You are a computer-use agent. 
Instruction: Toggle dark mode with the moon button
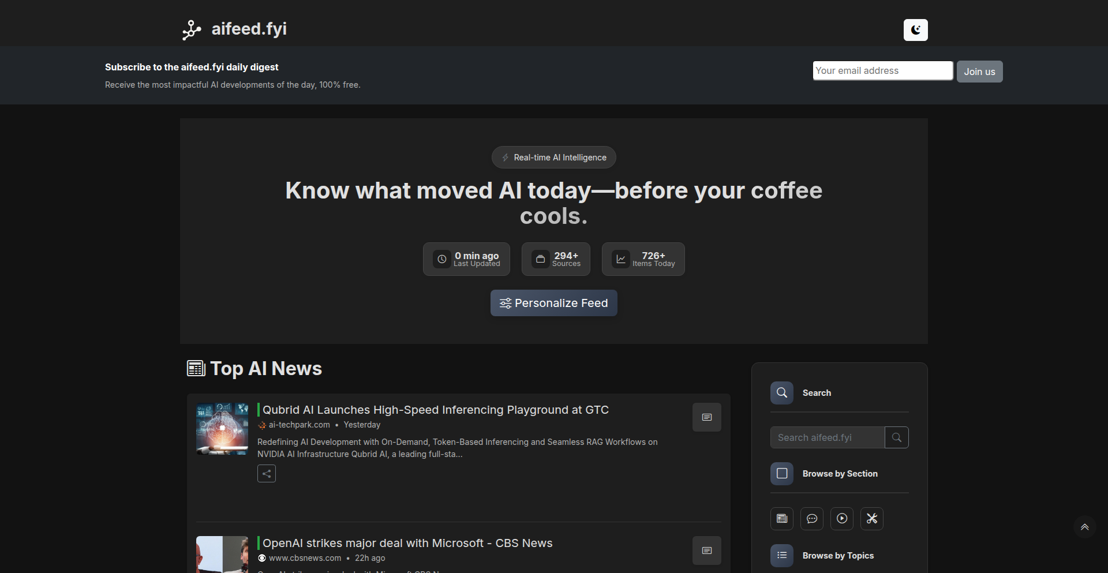[915, 30]
